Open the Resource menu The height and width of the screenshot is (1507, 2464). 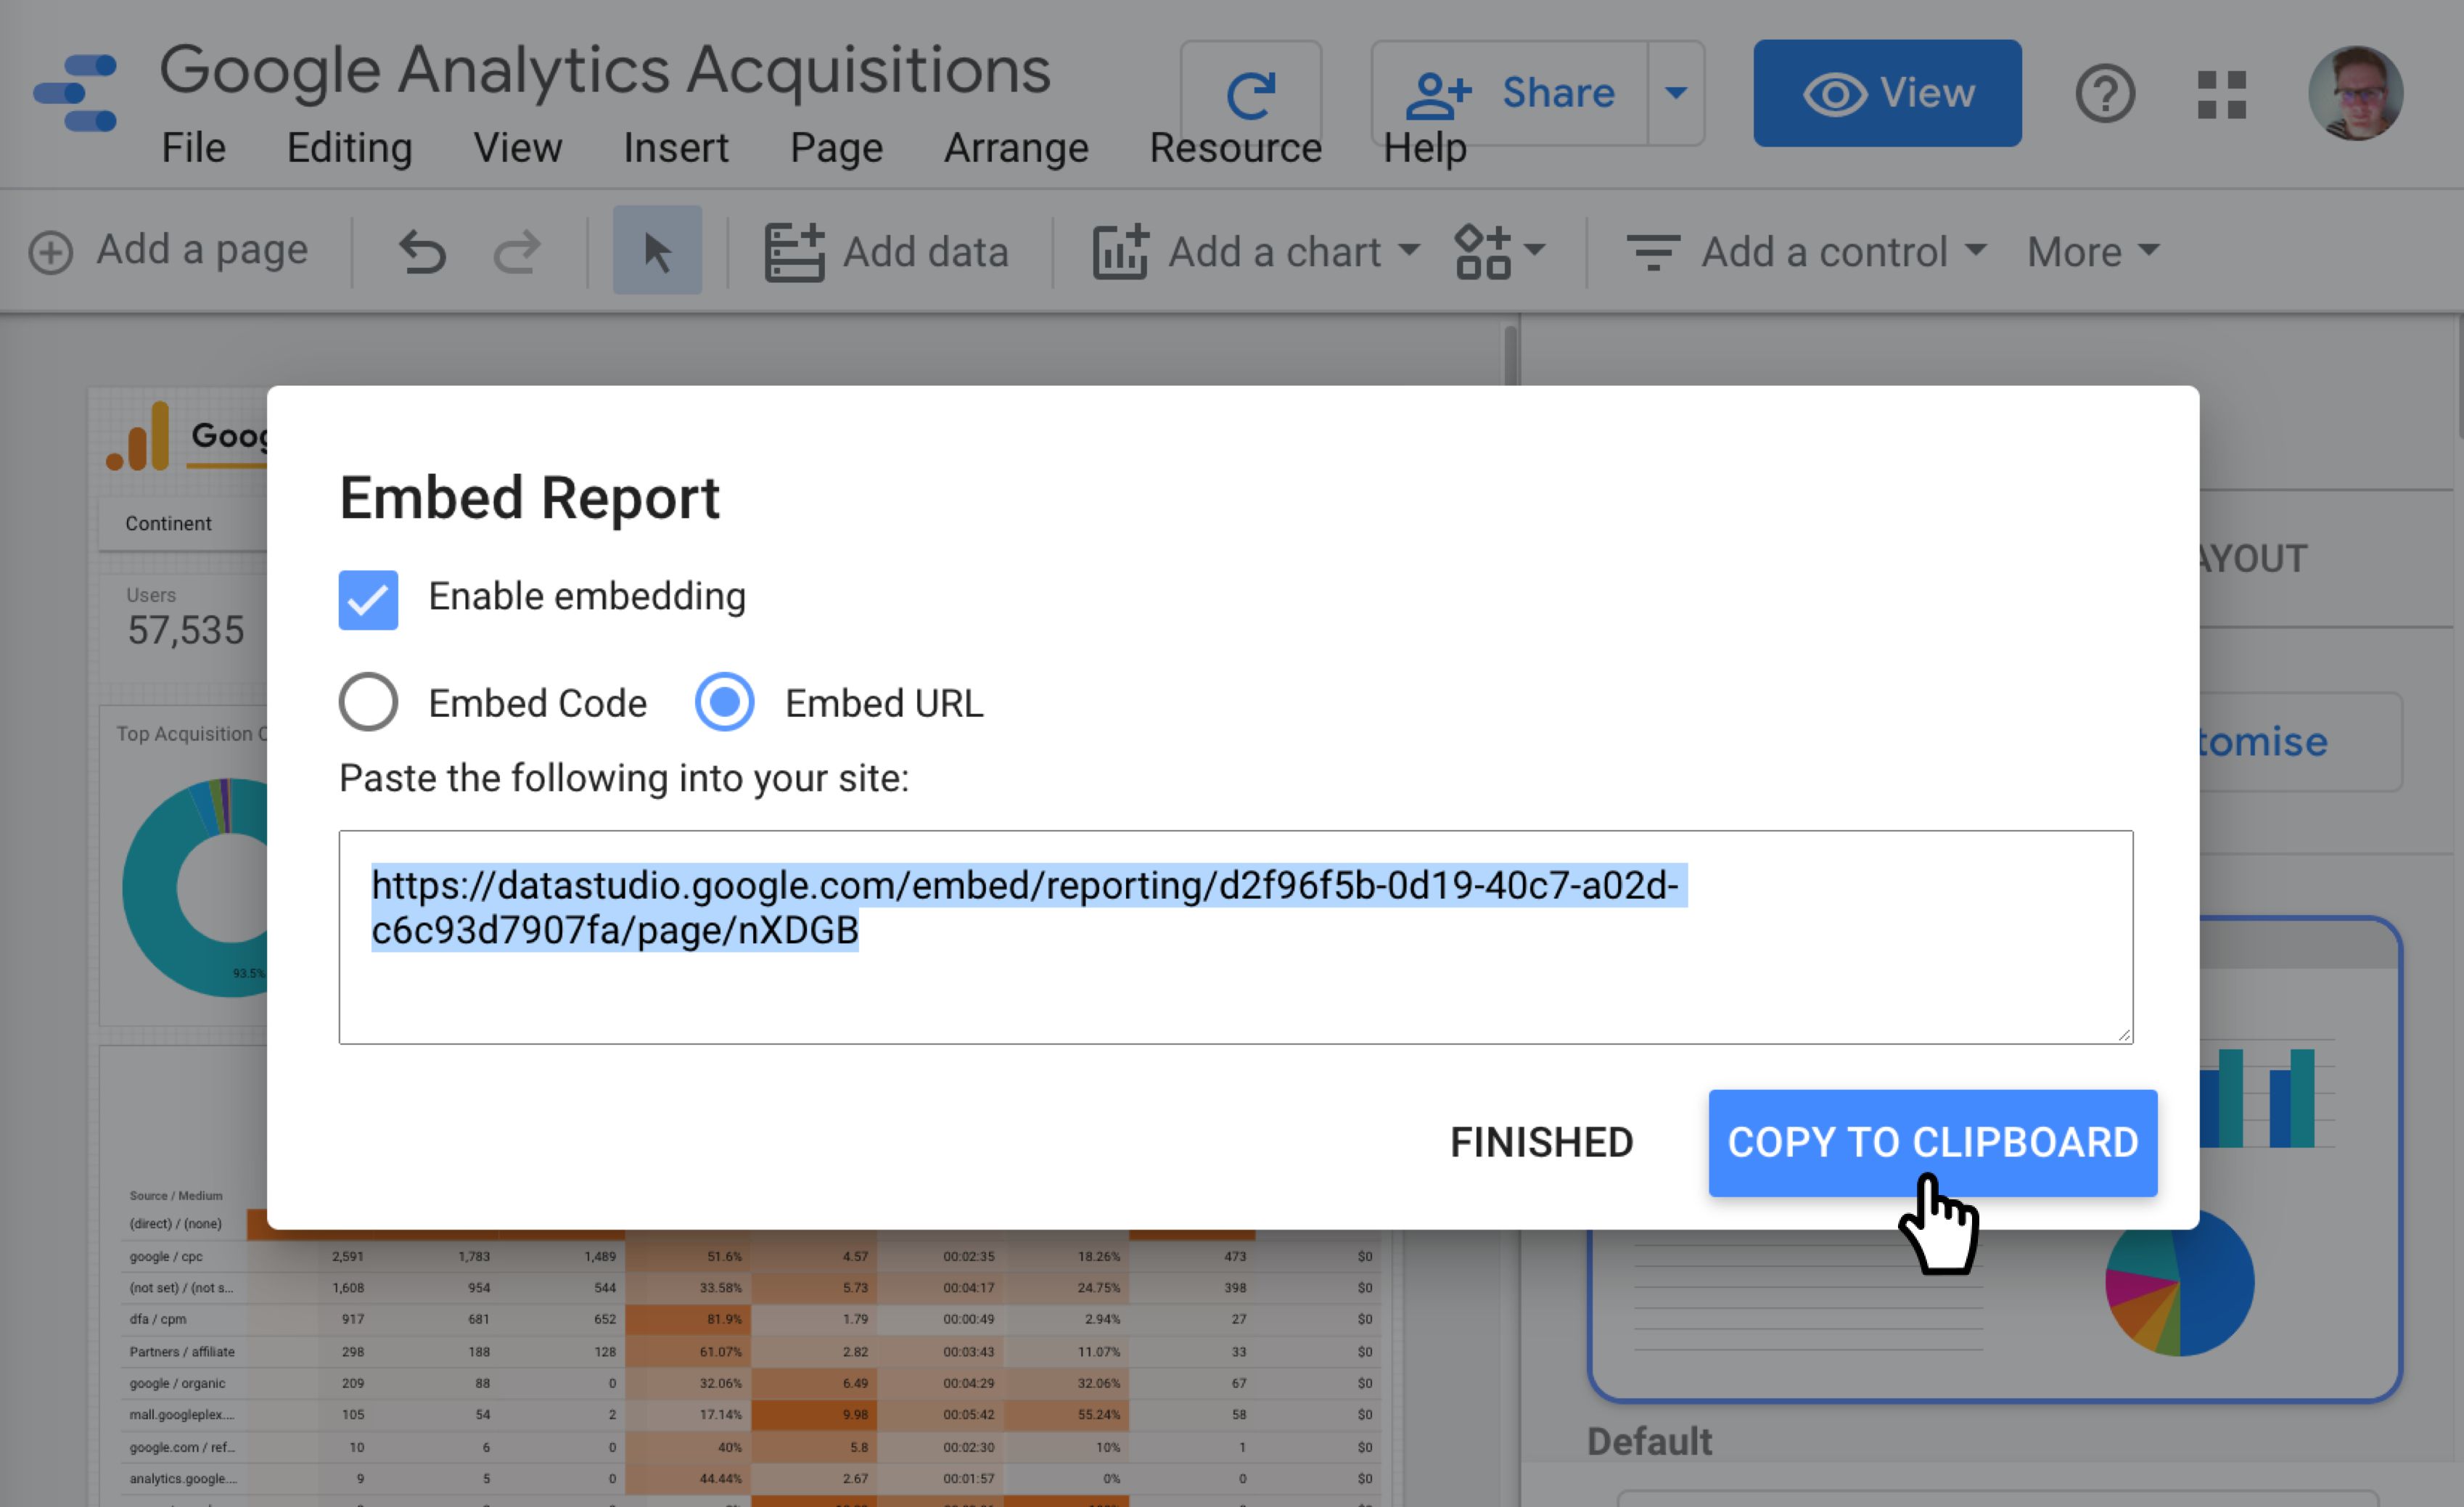coord(1235,148)
